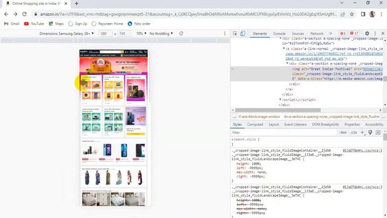Activate the inspect element picker
The width and height of the screenshot is (387, 218).
tap(235, 33)
